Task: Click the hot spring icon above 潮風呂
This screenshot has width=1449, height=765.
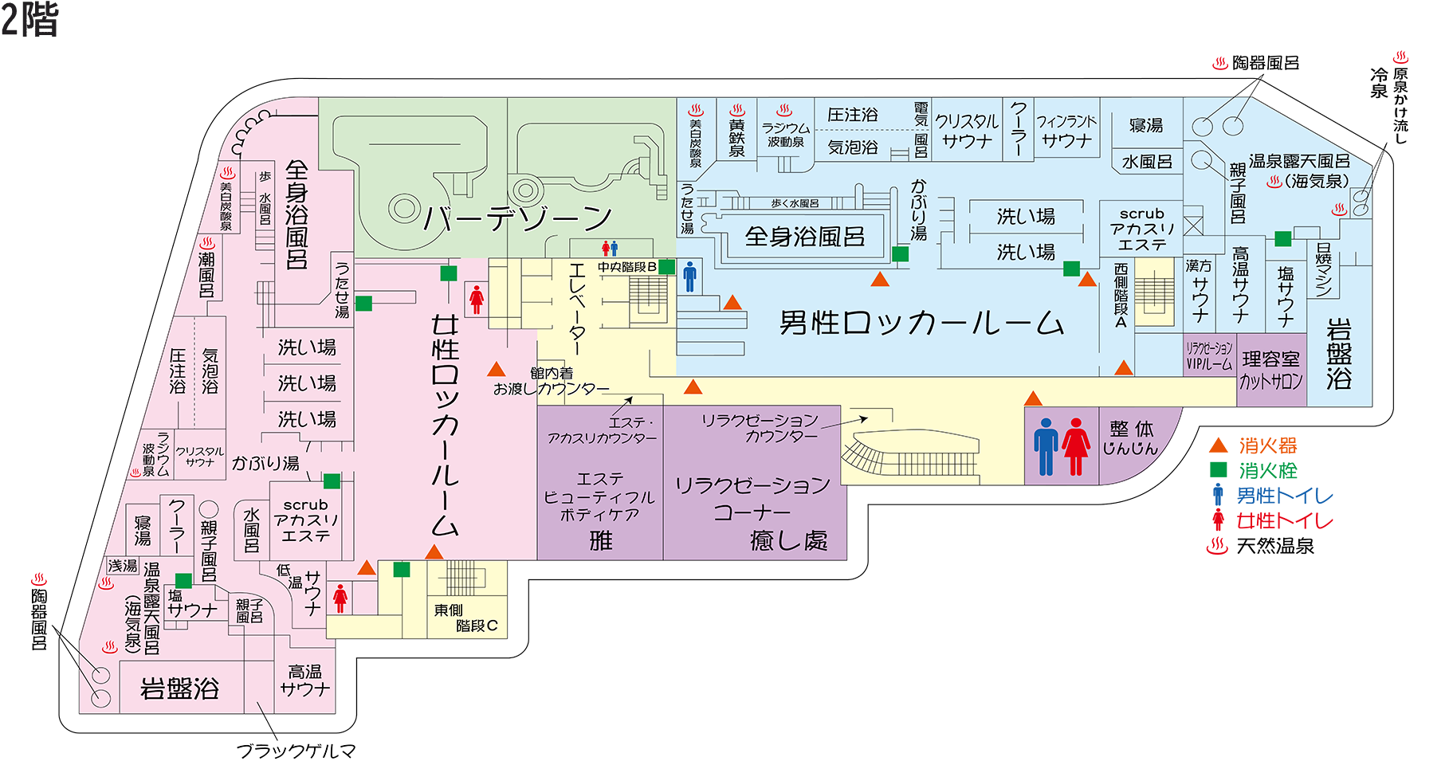Action: 207,242
